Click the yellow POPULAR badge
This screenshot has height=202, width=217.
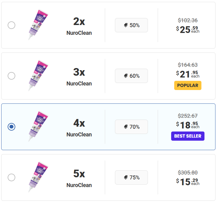point(188,85)
